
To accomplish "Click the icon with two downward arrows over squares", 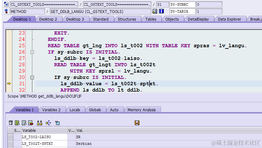I will 40,123.
